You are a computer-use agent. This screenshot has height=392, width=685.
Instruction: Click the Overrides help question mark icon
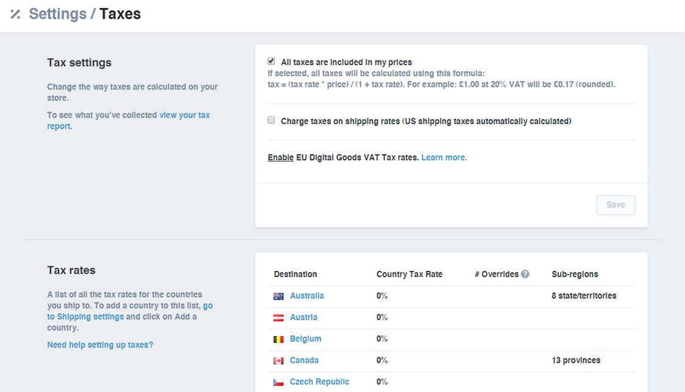pos(525,274)
